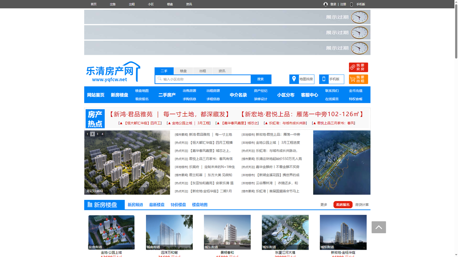The width and height of the screenshot is (458, 257).
Task: Click the red 看房报名 pill button
Action: [x=343, y=205]
